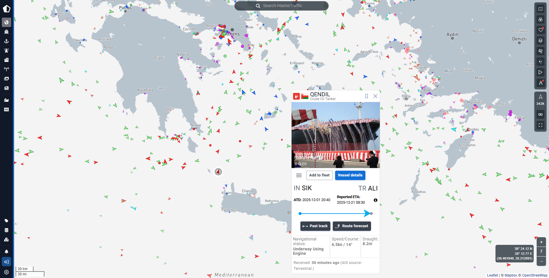Show Route forecast for QENDIL
549x278 pixels.
(352, 226)
